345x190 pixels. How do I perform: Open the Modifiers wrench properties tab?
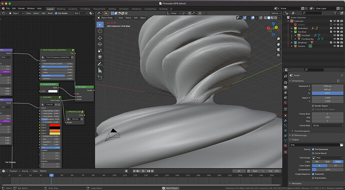tap(285, 121)
